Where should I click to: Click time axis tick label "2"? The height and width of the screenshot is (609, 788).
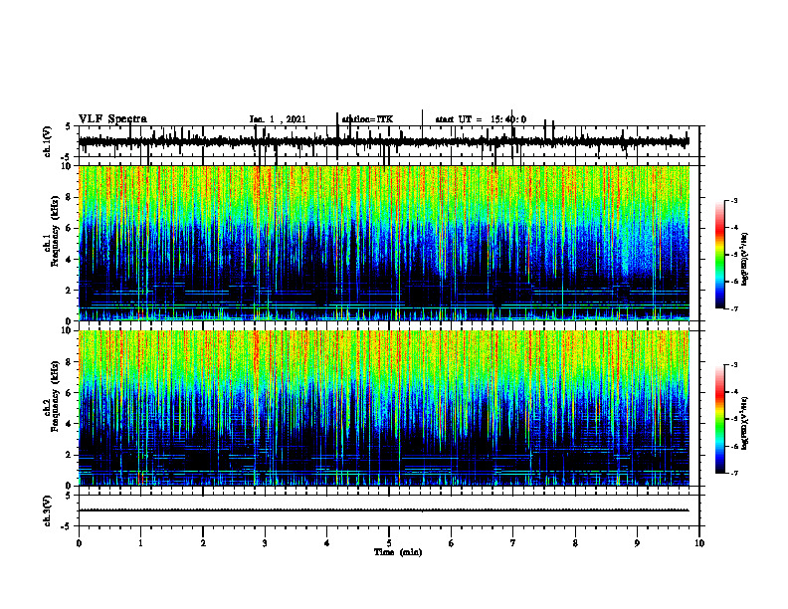pyautogui.click(x=203, y=543)
